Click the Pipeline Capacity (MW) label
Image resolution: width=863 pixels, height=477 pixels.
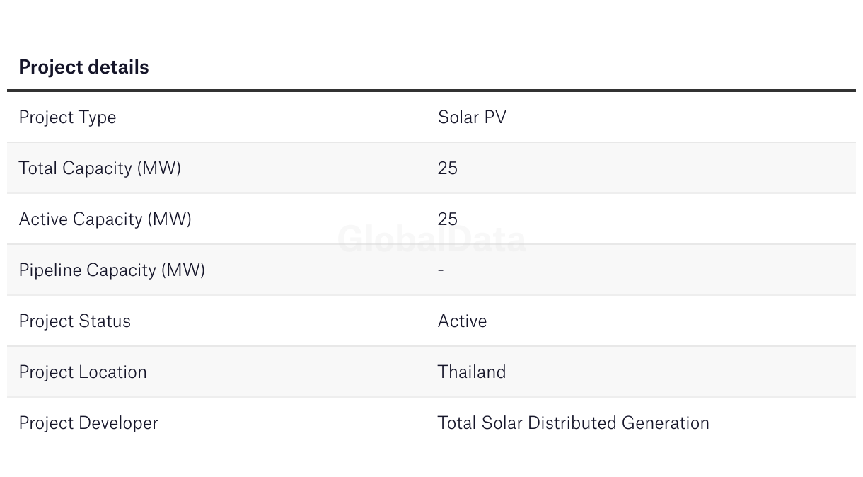pyautogui.click(x=112, y=270)
